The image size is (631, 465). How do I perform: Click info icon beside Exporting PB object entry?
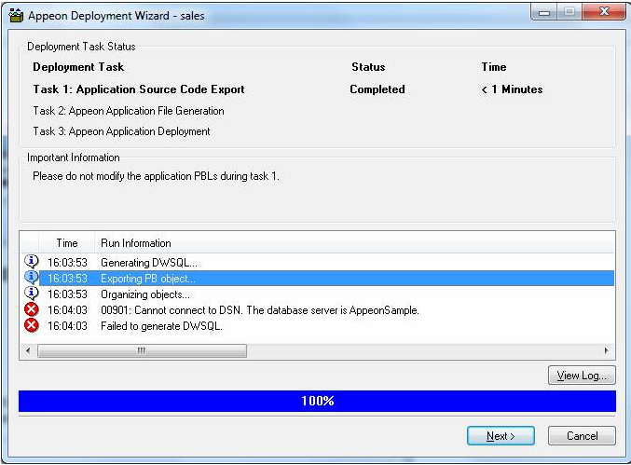click(32, 278)
